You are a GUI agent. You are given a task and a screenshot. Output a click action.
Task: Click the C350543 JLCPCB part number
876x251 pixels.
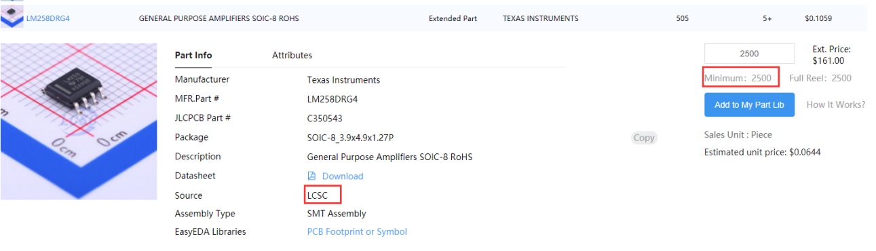(x=324, y=118)
